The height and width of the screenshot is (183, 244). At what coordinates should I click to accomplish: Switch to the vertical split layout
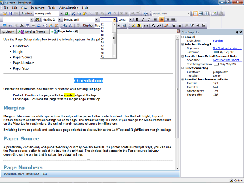tap(207, 14)
